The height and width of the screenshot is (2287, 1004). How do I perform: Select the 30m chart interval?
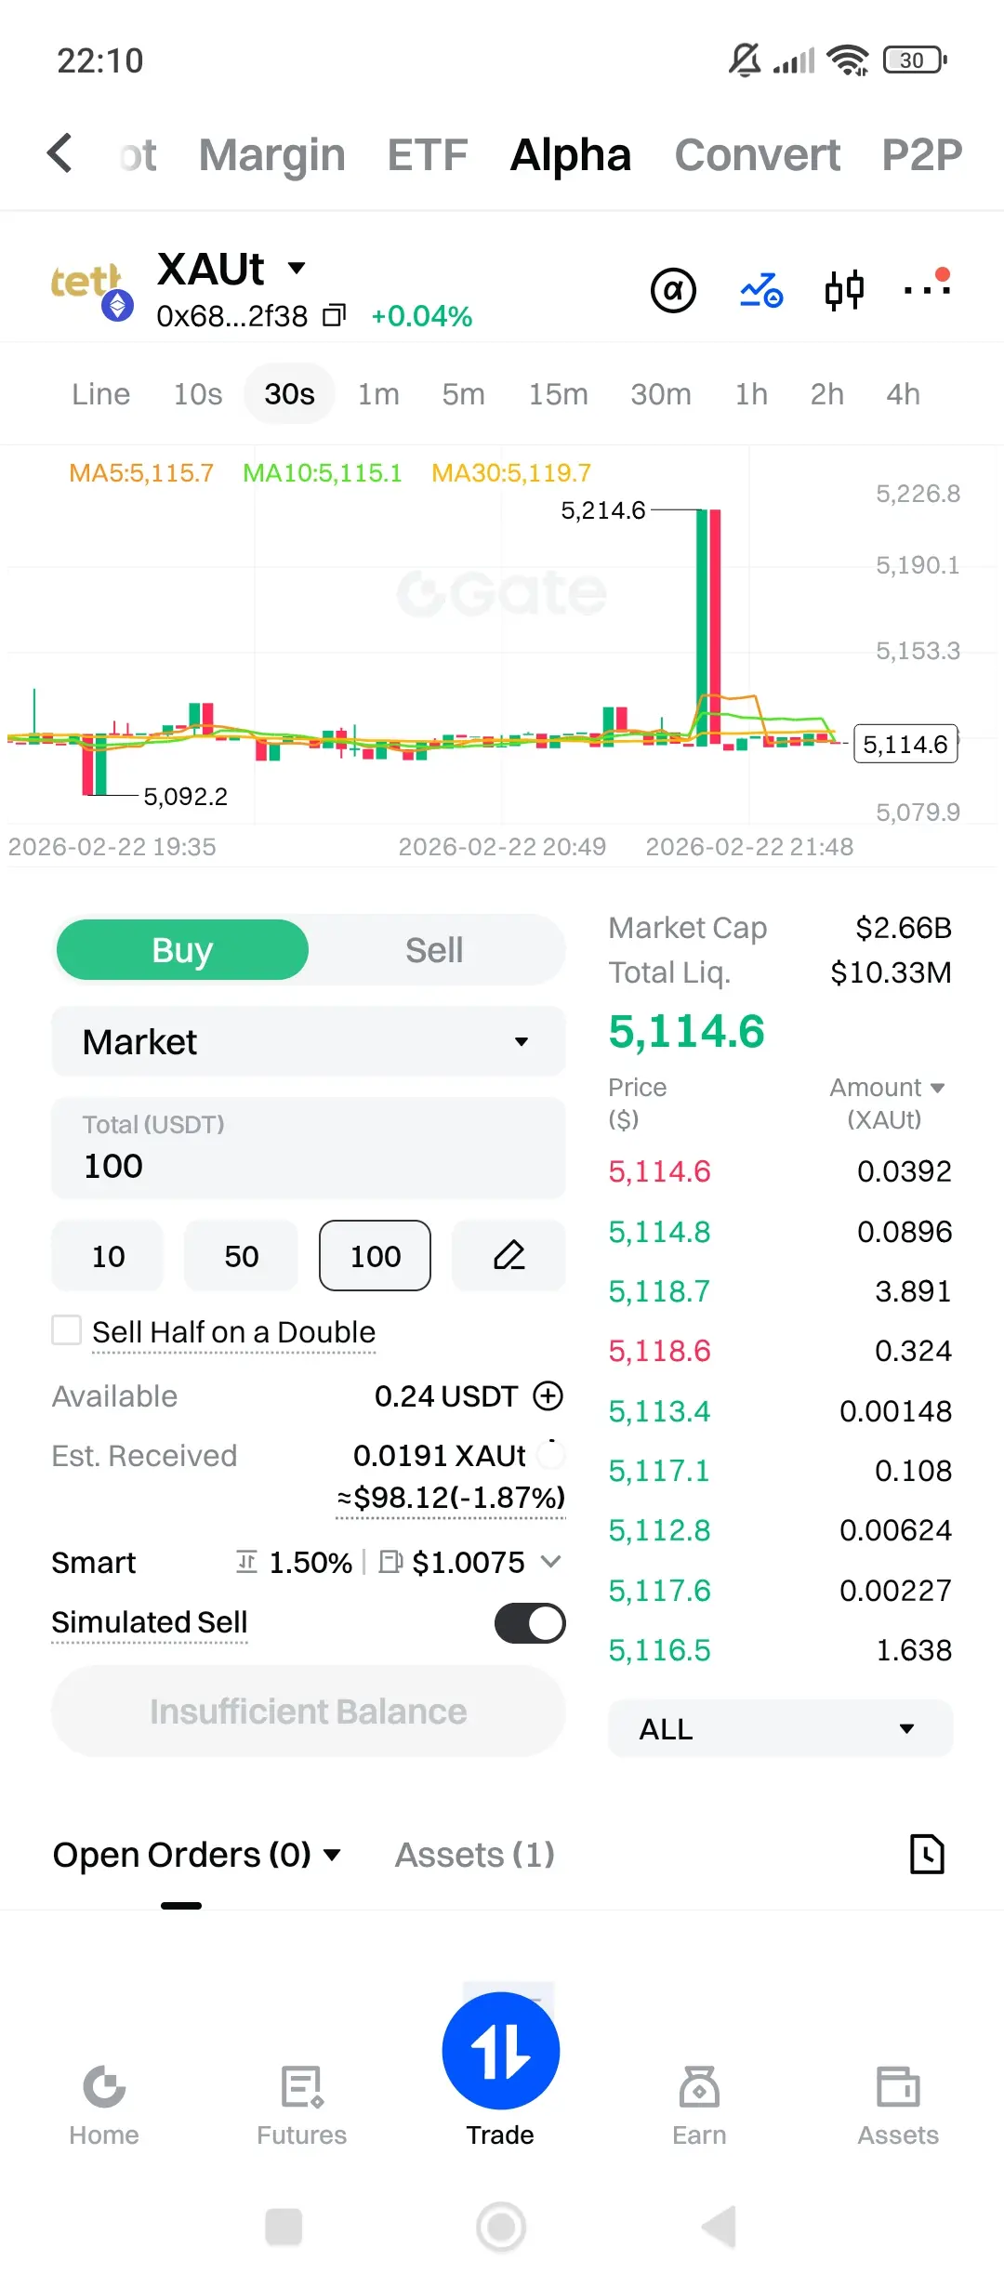pos(661,394)
